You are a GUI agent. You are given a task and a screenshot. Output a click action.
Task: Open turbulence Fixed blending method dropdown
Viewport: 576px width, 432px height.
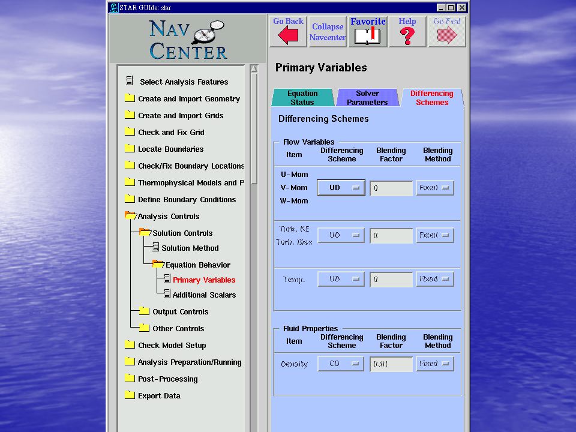435,235
